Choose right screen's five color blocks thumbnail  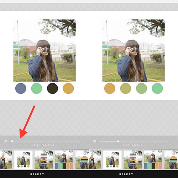click(x=153, y=160)
